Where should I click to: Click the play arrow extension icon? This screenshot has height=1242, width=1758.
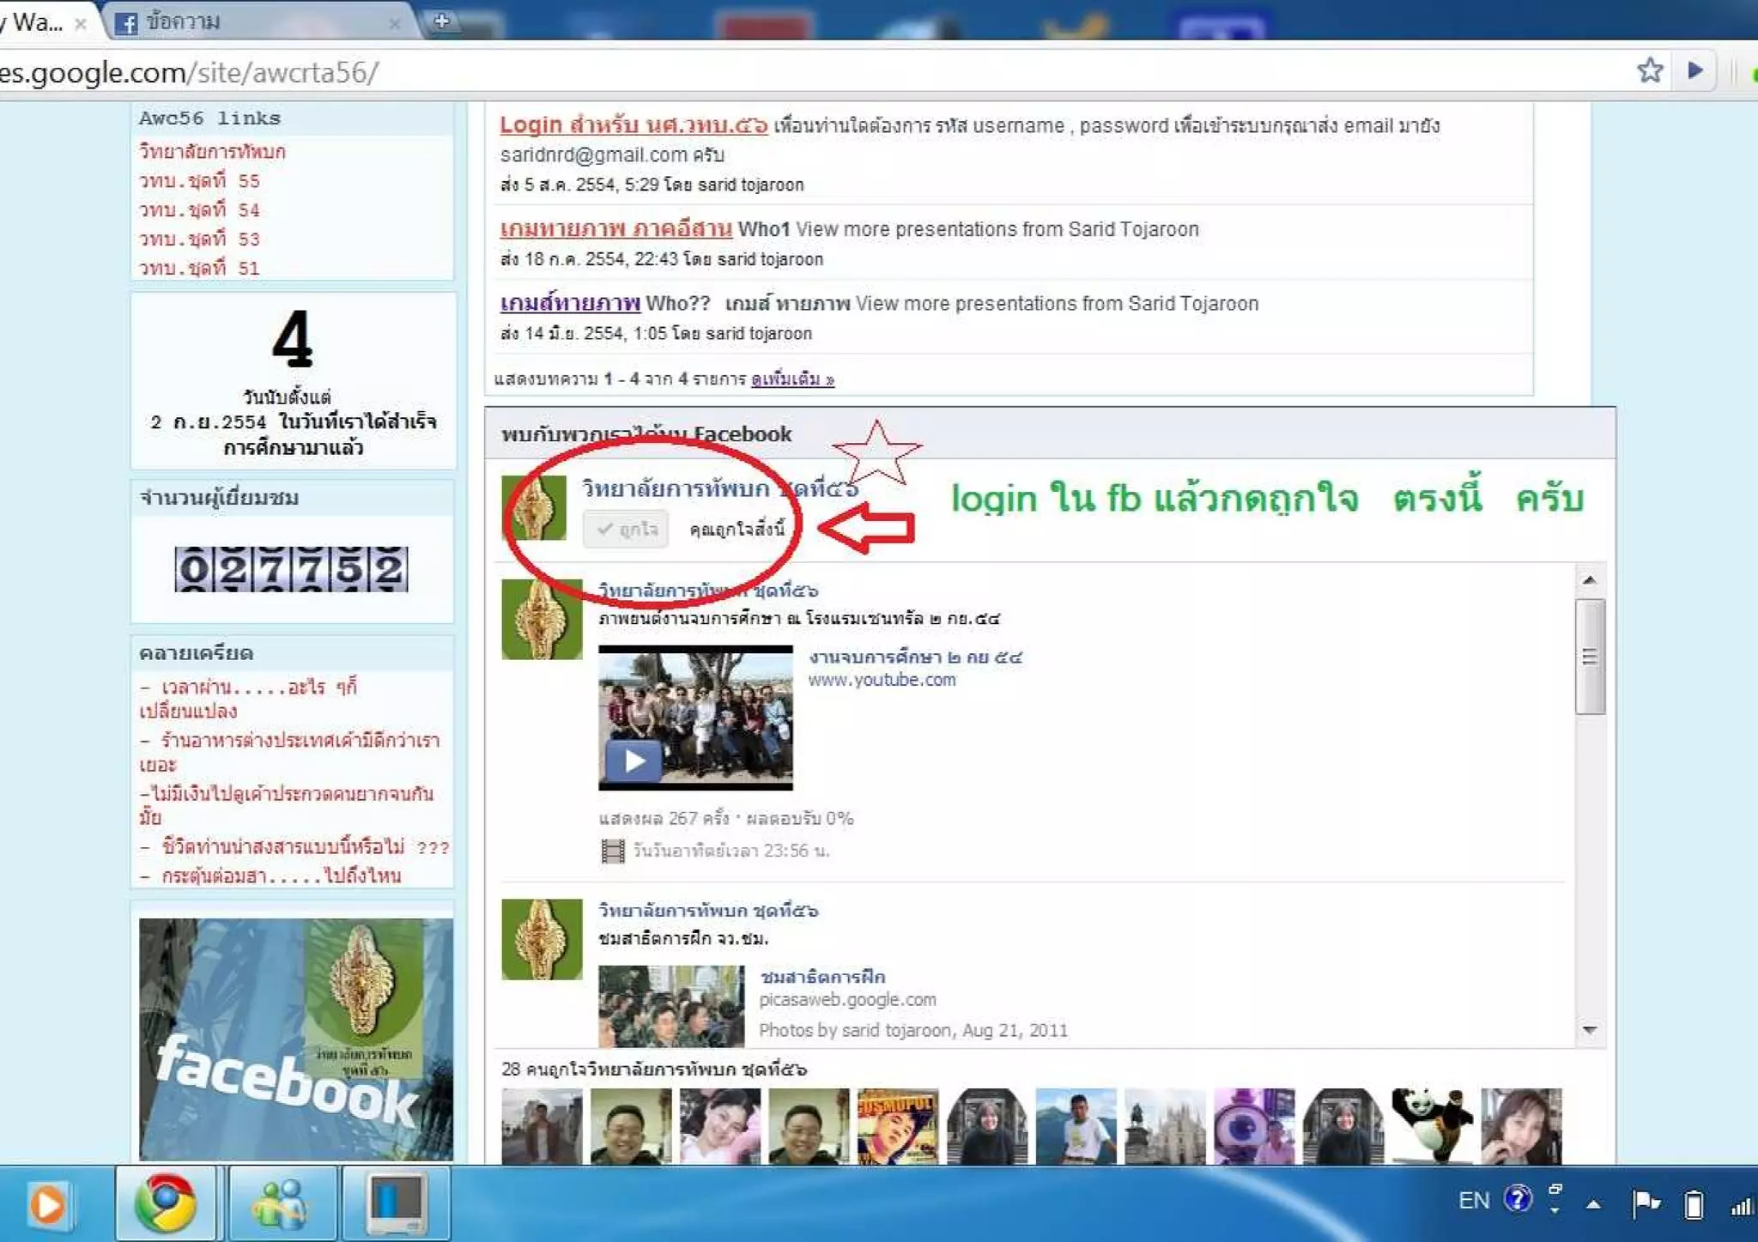[1694, 70]
